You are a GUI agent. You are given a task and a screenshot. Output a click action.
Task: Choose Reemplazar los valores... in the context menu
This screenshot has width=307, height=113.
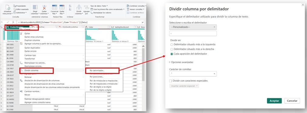pyautogui.click(x=35, y=63)
